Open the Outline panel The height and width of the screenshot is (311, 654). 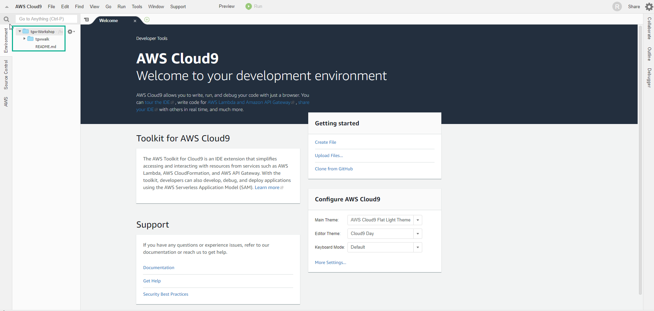(x=649, y=54)
